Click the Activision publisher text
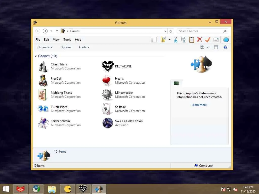 (x=122, y=125)
